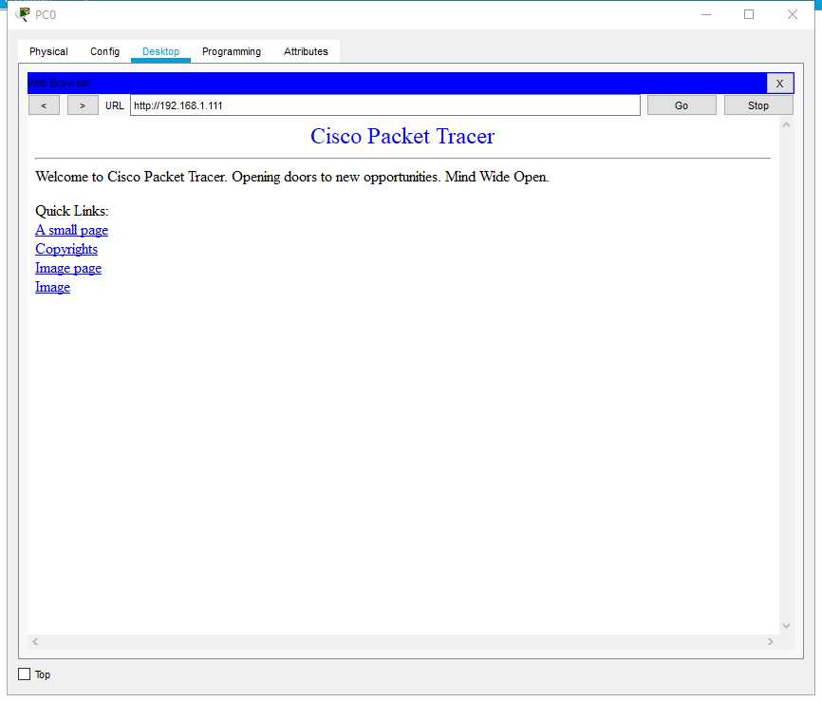This screenshot has height=702, width=822.
Task: Open the 'A small page' link
Action: [x=71, y=230]
